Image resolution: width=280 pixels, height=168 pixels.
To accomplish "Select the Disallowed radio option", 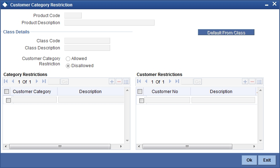I will pos(68,66).
